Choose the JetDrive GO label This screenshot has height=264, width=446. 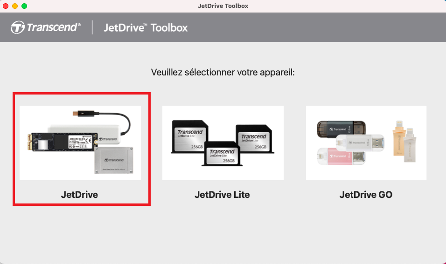(x=366, y=195)
